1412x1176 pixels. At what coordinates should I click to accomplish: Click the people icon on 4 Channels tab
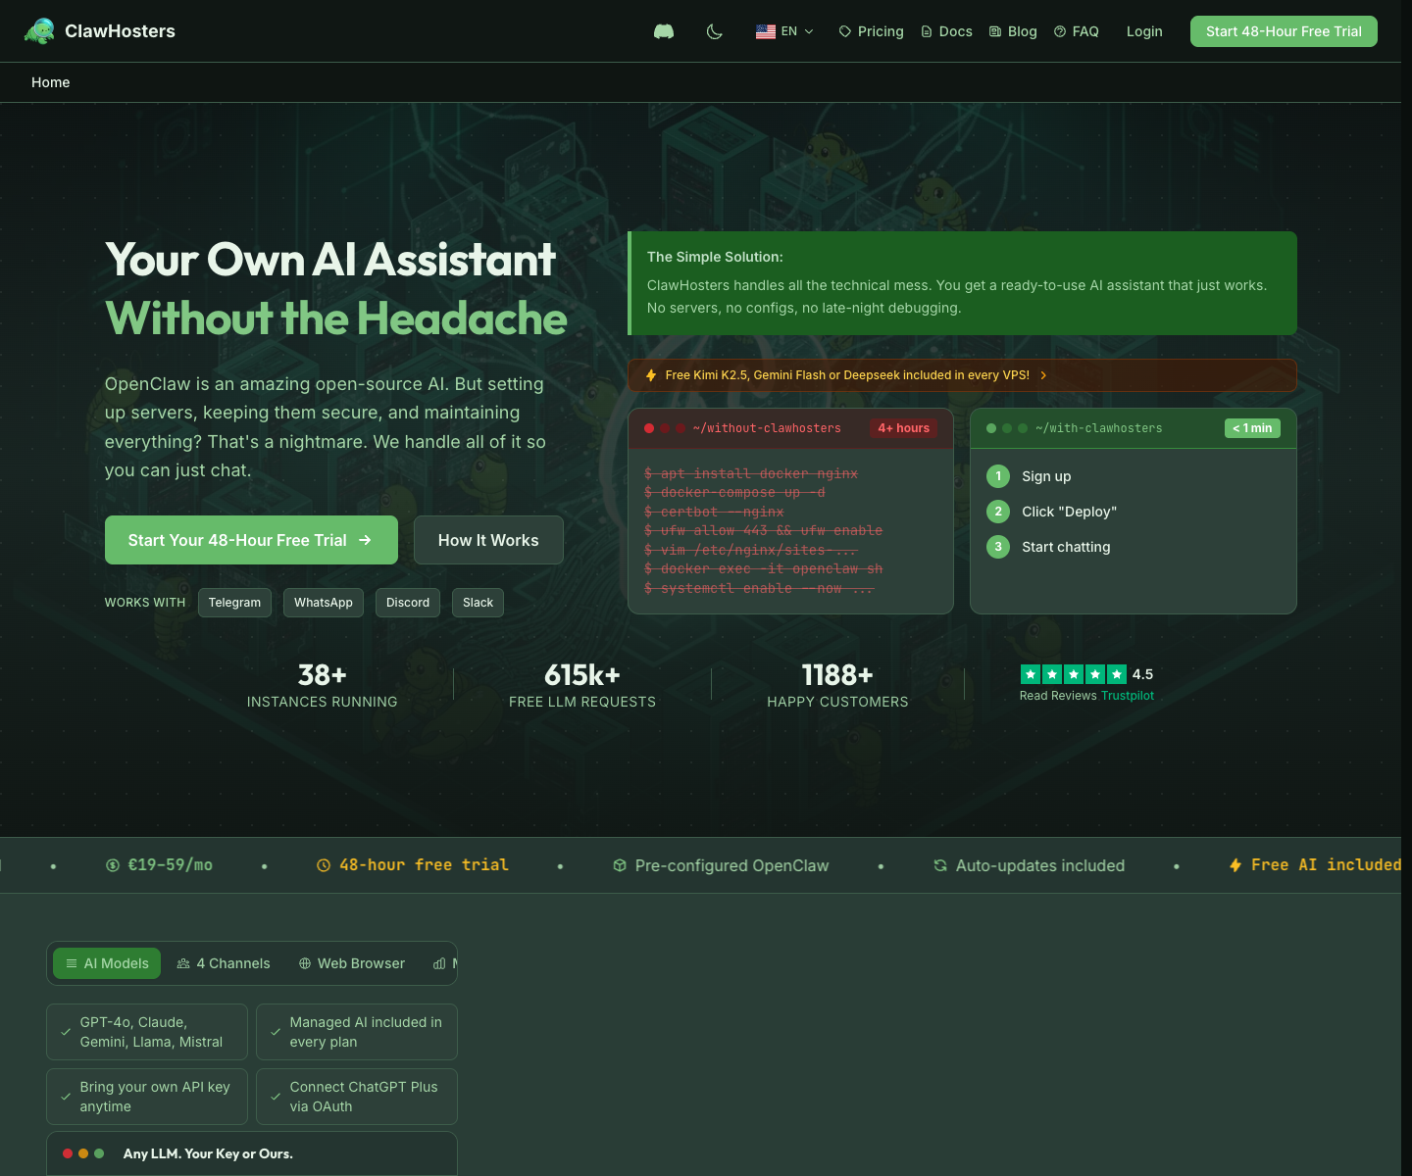(x=183, y=963)
